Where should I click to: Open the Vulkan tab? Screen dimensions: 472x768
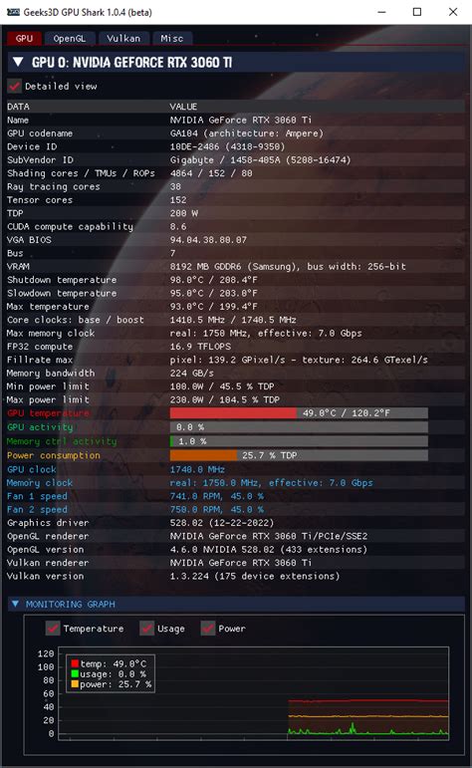tap(123, 39)
